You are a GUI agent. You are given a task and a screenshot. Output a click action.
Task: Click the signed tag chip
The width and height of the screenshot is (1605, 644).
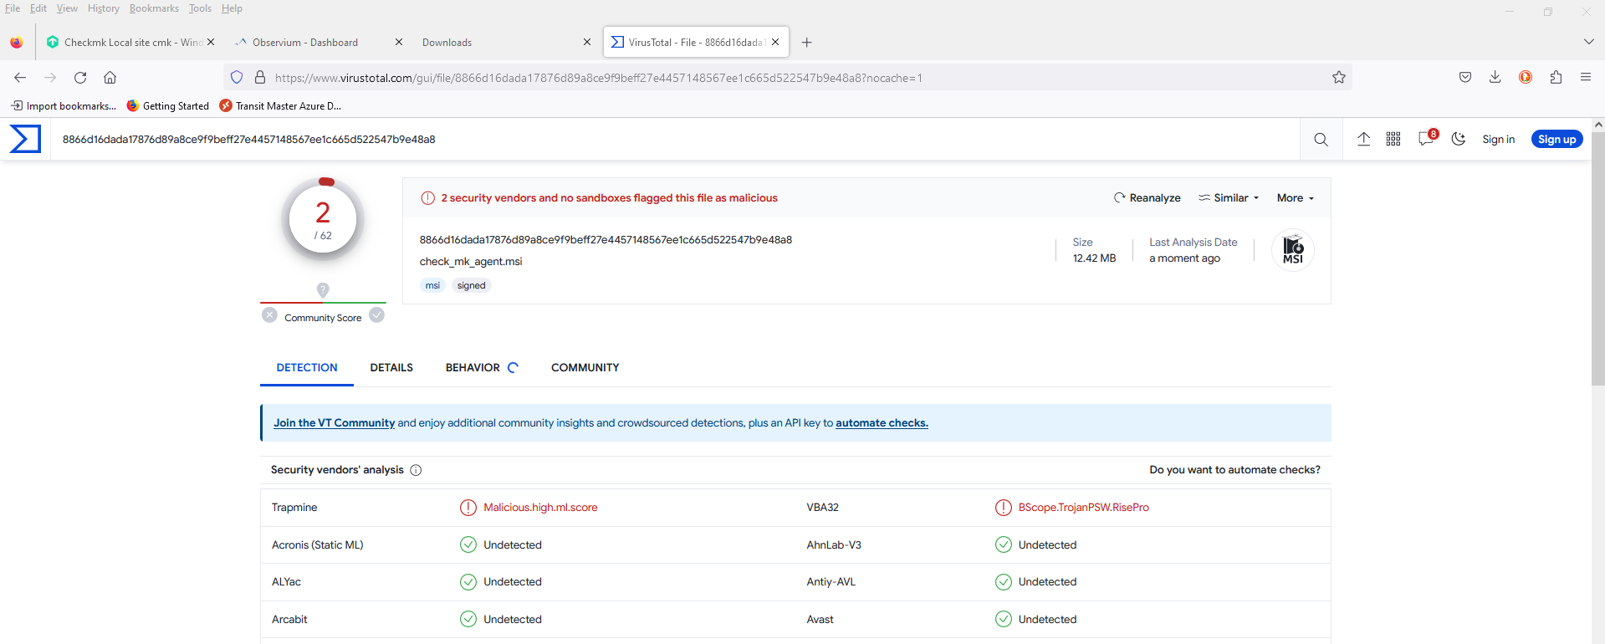[471, 285]
